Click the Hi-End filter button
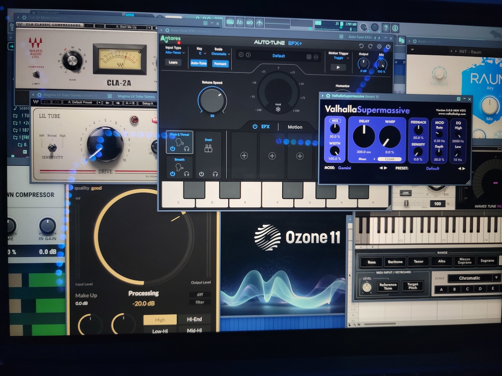 (194, 319)
